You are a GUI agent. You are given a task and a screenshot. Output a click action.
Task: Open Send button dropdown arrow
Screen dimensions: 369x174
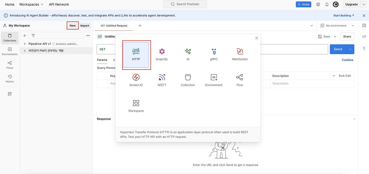click(350, 49)
